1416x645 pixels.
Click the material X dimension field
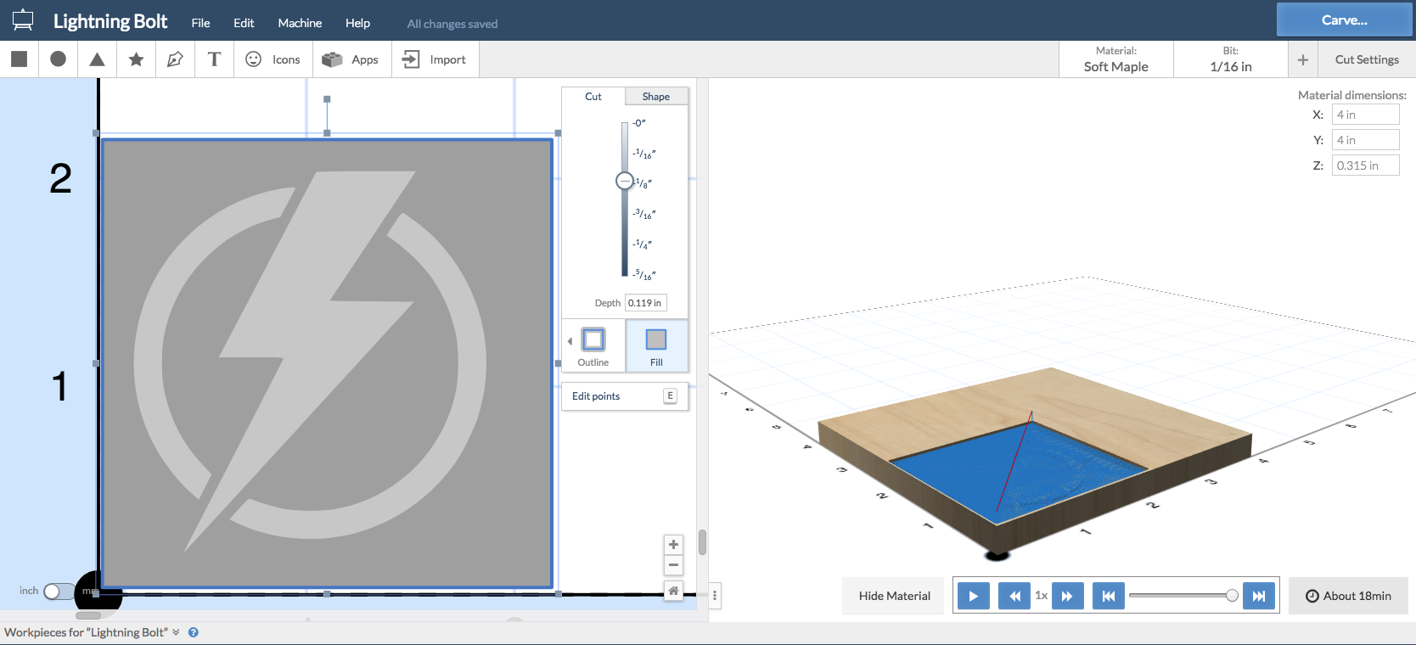[x=1365, y=115]
